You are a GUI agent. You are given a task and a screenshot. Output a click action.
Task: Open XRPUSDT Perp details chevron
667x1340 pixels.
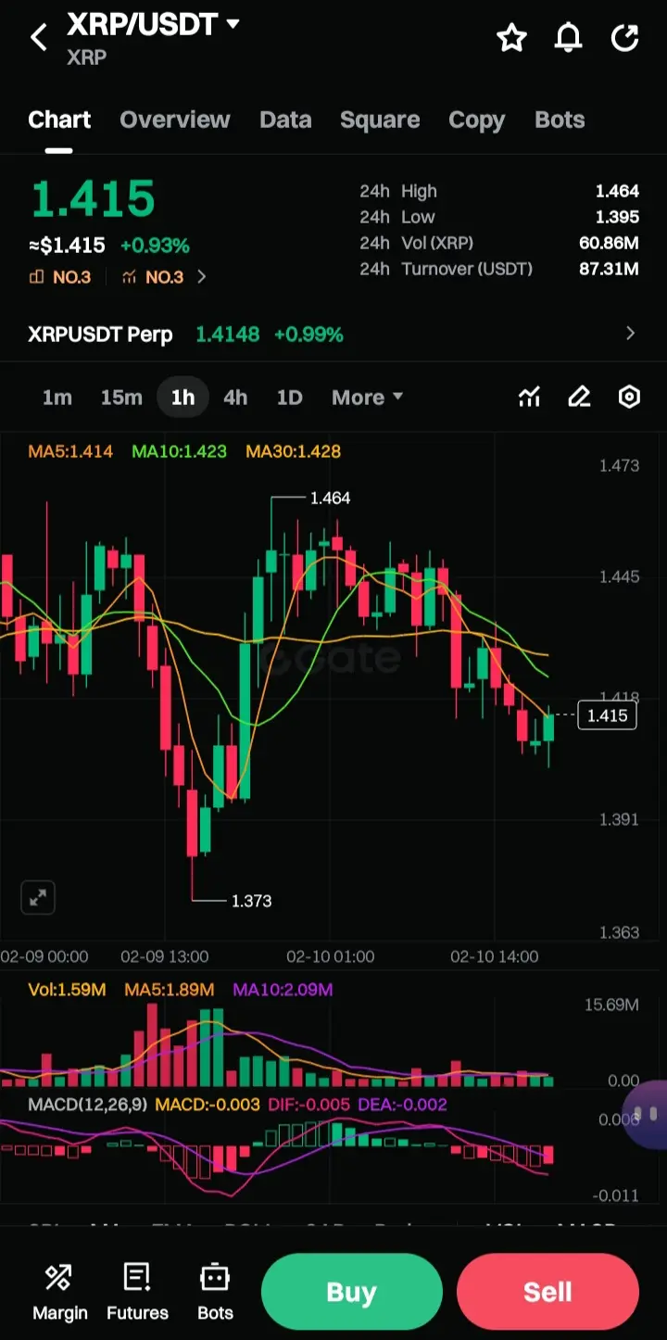point(631,334)
